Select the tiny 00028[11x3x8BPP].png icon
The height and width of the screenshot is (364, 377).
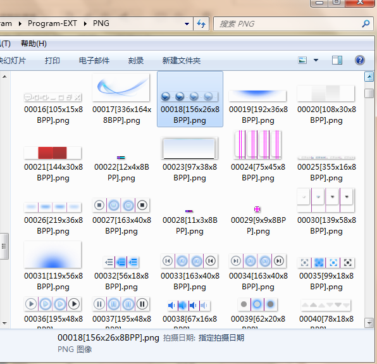click(x=189, y=211)
